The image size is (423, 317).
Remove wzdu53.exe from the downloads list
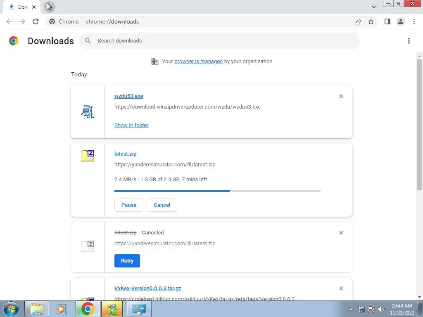point(341,96)
